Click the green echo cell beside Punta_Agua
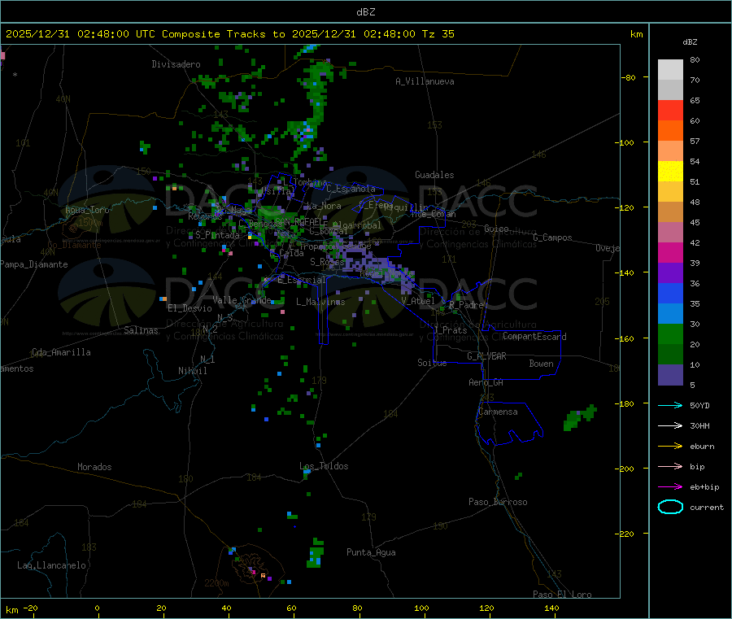 pyautogui.click(x=316, y=554)
